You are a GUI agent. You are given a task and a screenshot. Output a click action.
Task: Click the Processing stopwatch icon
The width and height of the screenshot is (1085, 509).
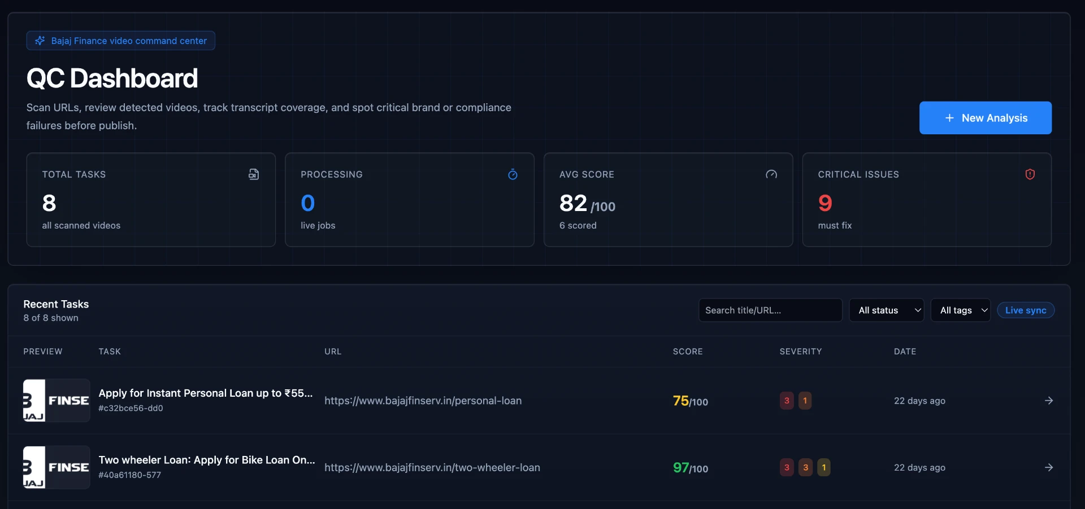tap(513, 174)
